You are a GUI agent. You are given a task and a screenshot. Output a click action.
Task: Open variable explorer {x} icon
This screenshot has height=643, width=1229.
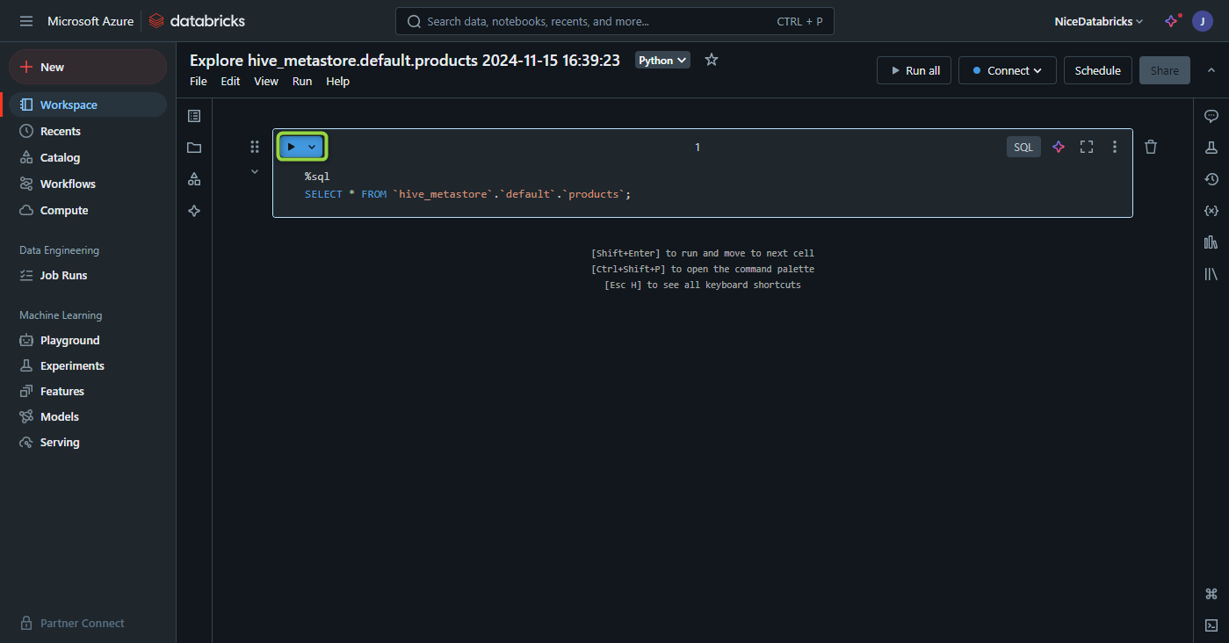[1211, 211]
